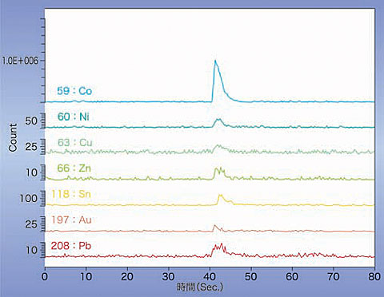Click the Pb peak cluster near 42 seconds
Screen dimensions: 384x297
(218, 249)
